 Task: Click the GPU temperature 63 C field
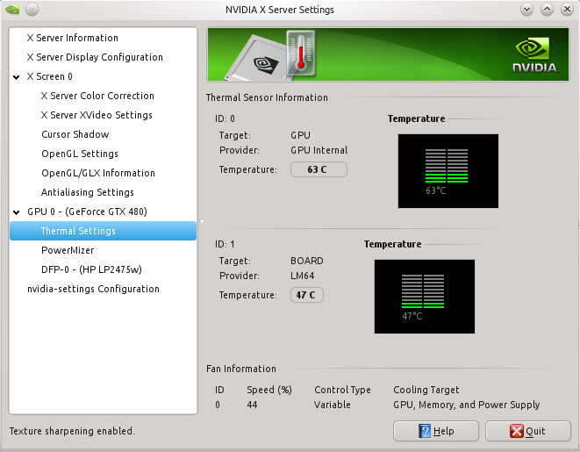tap(319, 169)
